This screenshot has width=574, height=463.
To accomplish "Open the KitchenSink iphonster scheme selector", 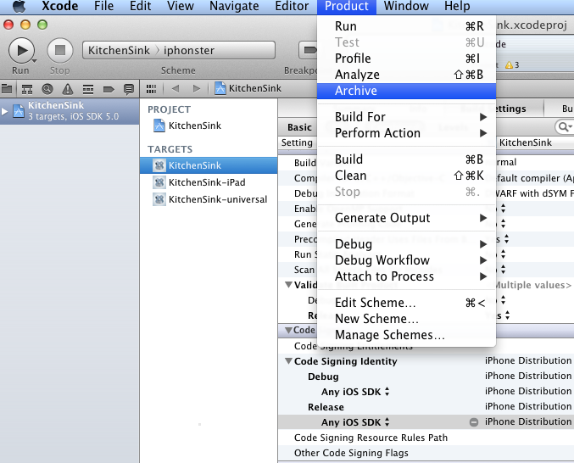I will [x=179, y=50].
